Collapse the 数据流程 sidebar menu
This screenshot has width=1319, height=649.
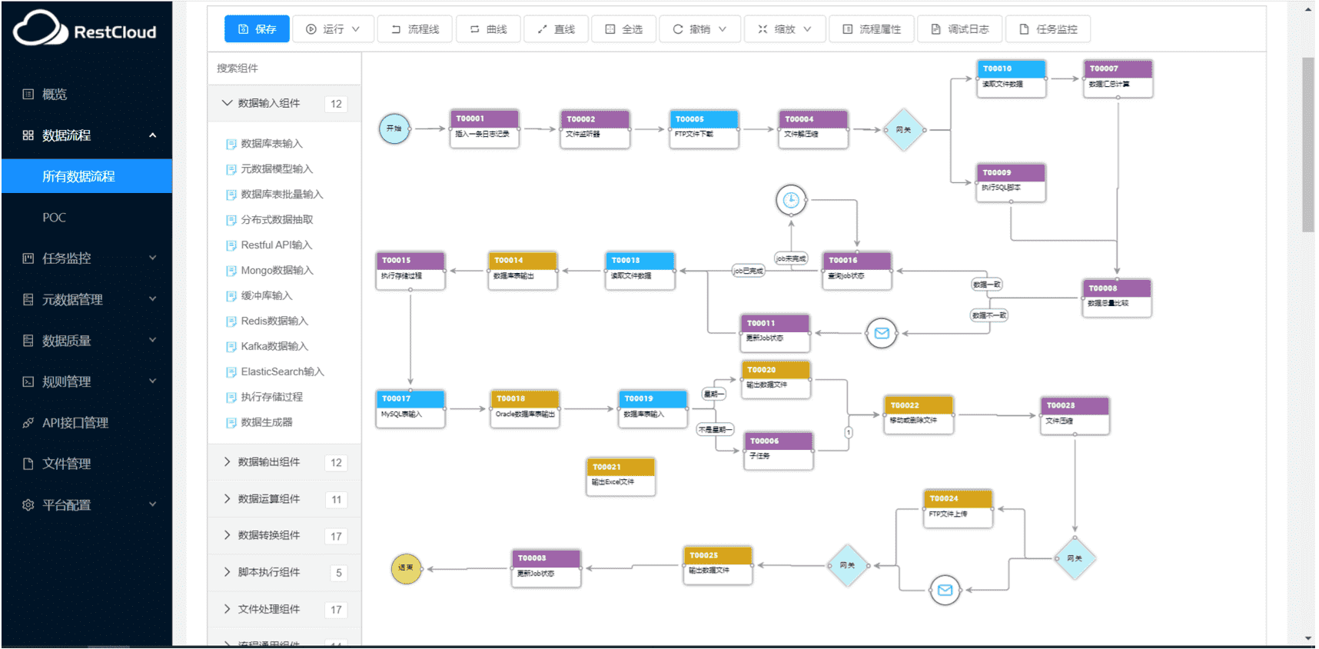click(x=87, y=135)
